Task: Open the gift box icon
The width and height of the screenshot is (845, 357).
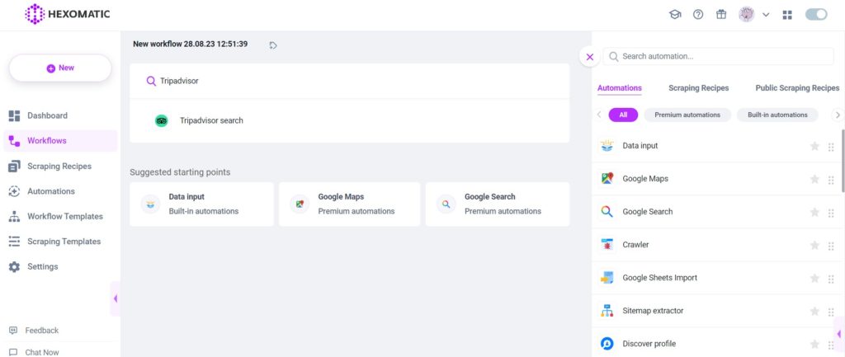Action: click(721, 15)
